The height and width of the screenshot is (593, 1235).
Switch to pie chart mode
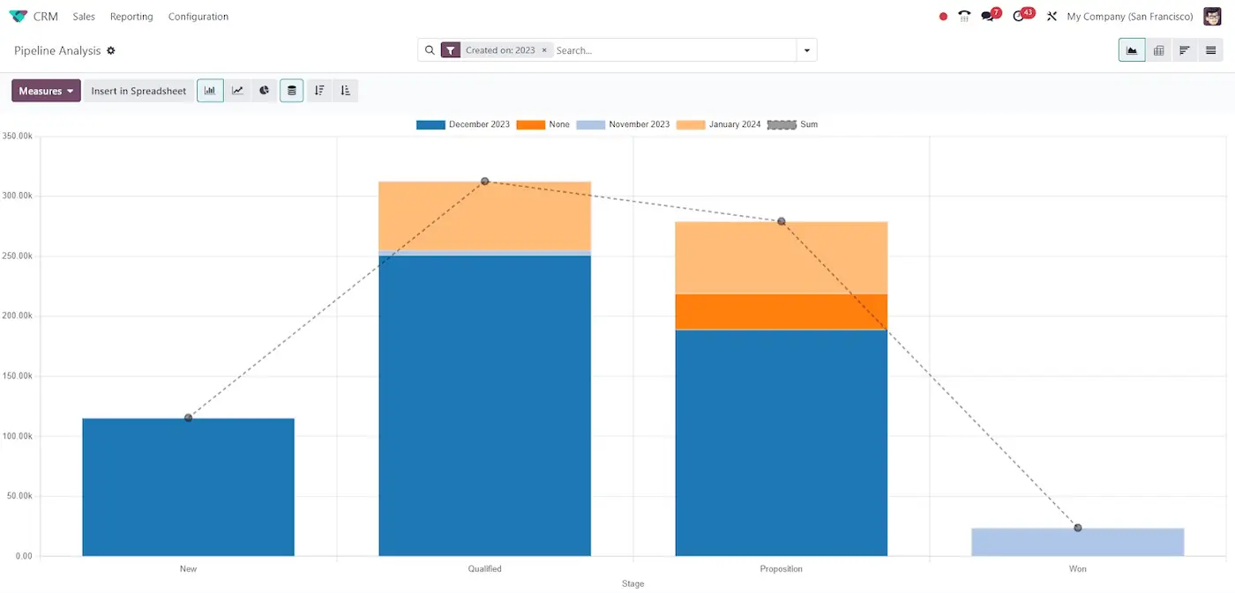tap(264, 90)
